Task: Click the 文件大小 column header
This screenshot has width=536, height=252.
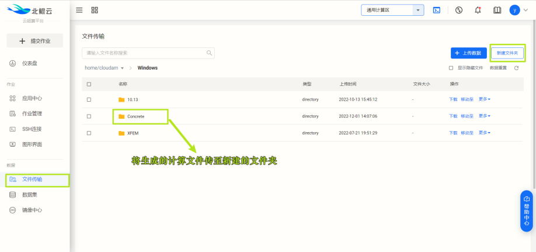Action: coord(422,84)
